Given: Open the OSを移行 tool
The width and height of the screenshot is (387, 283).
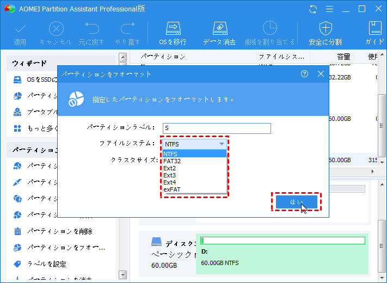Looking at the screenshot, I should coord(173,34).
